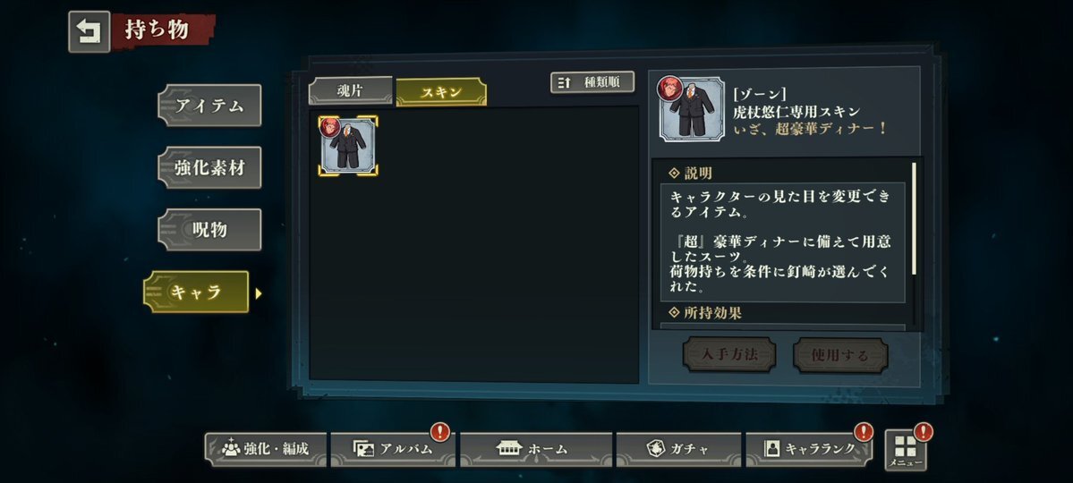Viewport: 1073px width, 483px height.
Task: Open the 呪物 category
Action: pos(209,230)
